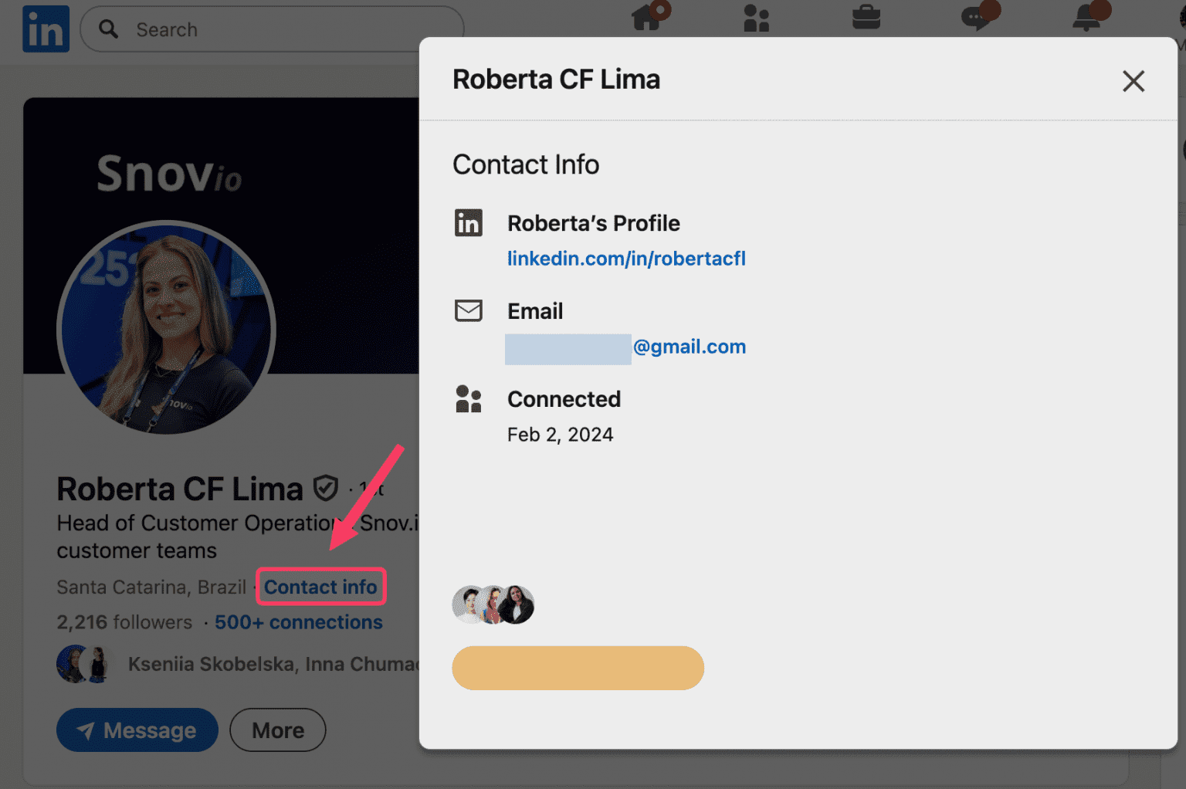Click the LinkedIn profile icon in Contact Info
1186x789 pixels.
pos(469,223)
